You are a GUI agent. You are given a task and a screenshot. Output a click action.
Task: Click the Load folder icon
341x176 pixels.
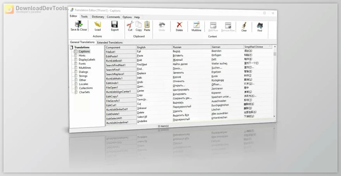point(98,24)
